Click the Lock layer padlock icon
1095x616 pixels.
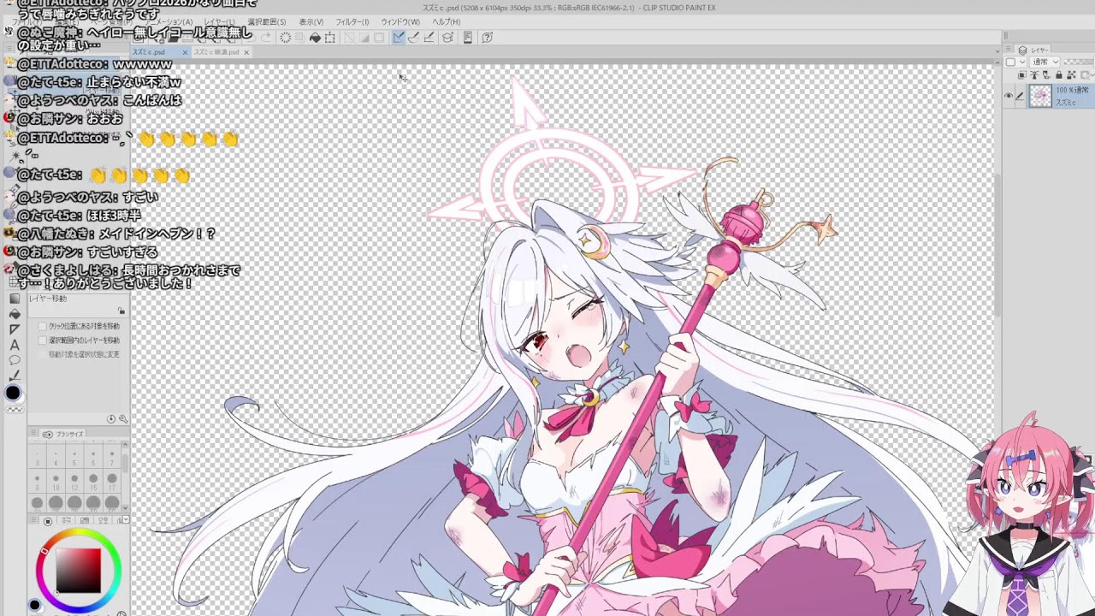(x=1059, y=75)
